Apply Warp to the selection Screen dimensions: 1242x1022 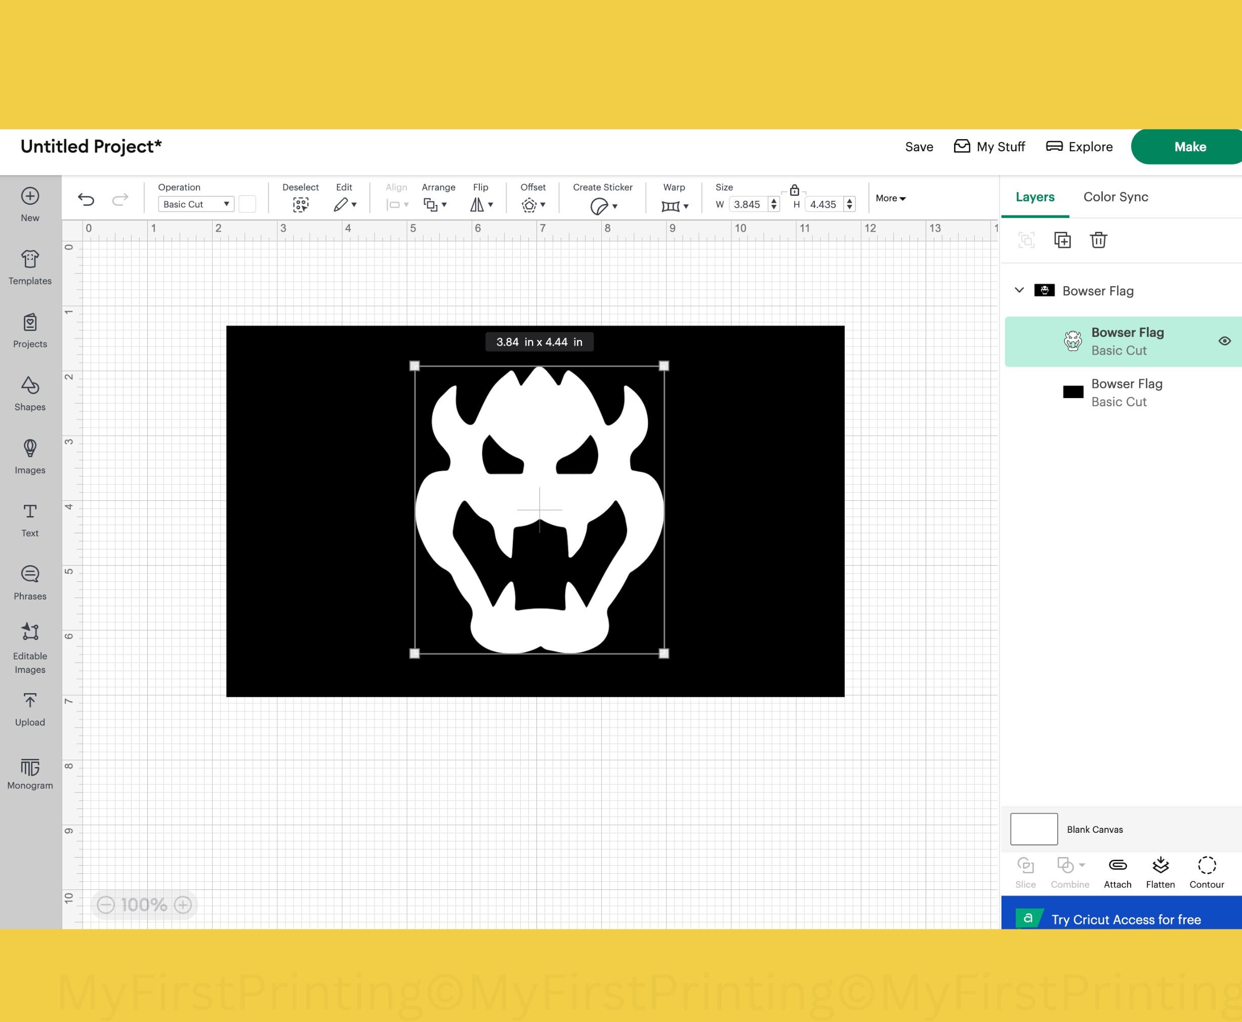[671, 205]
